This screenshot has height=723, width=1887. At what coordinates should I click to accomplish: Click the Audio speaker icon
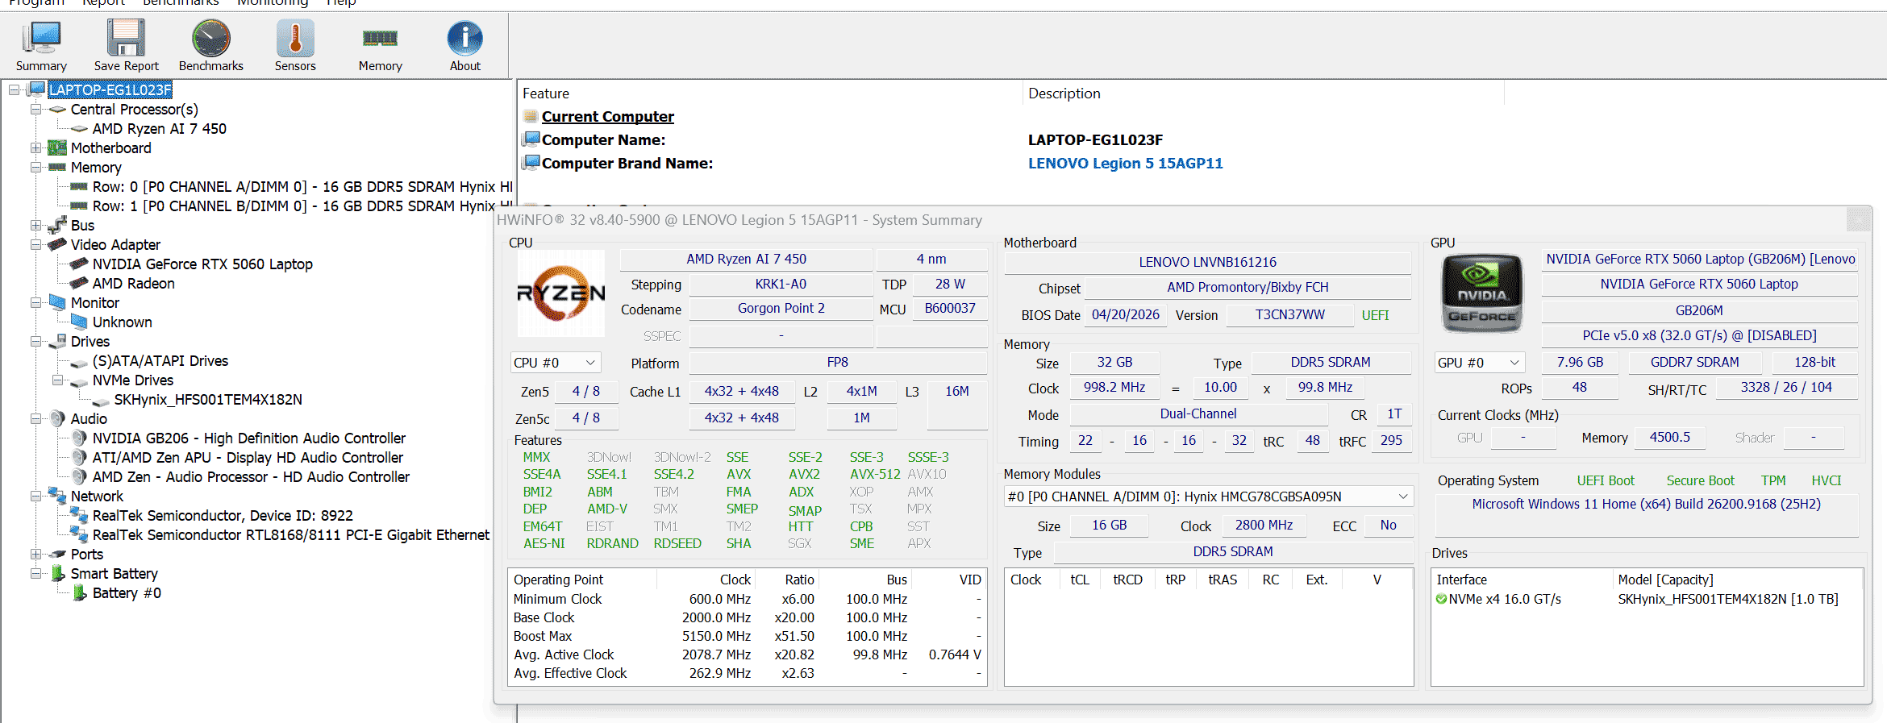pyautogui.click(x=57, y=418)
